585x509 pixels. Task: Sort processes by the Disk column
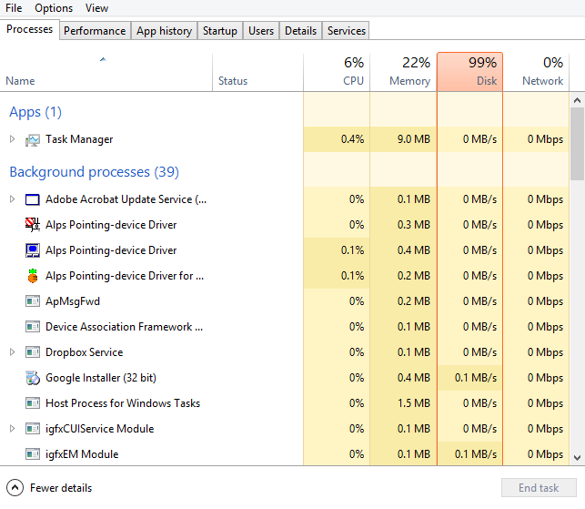click(469, 72)
